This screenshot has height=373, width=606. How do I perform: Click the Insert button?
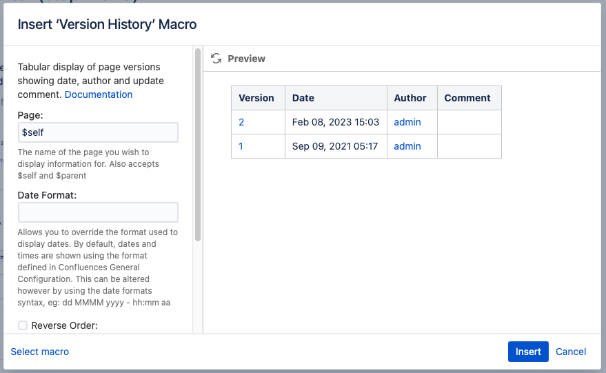(528, 352)
